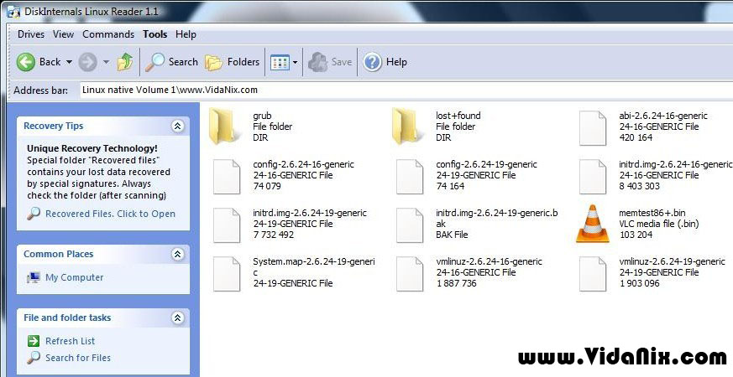733x377 pixels.
Task: Collapse the Recovery Tips panel
Action: pos(178,126)
